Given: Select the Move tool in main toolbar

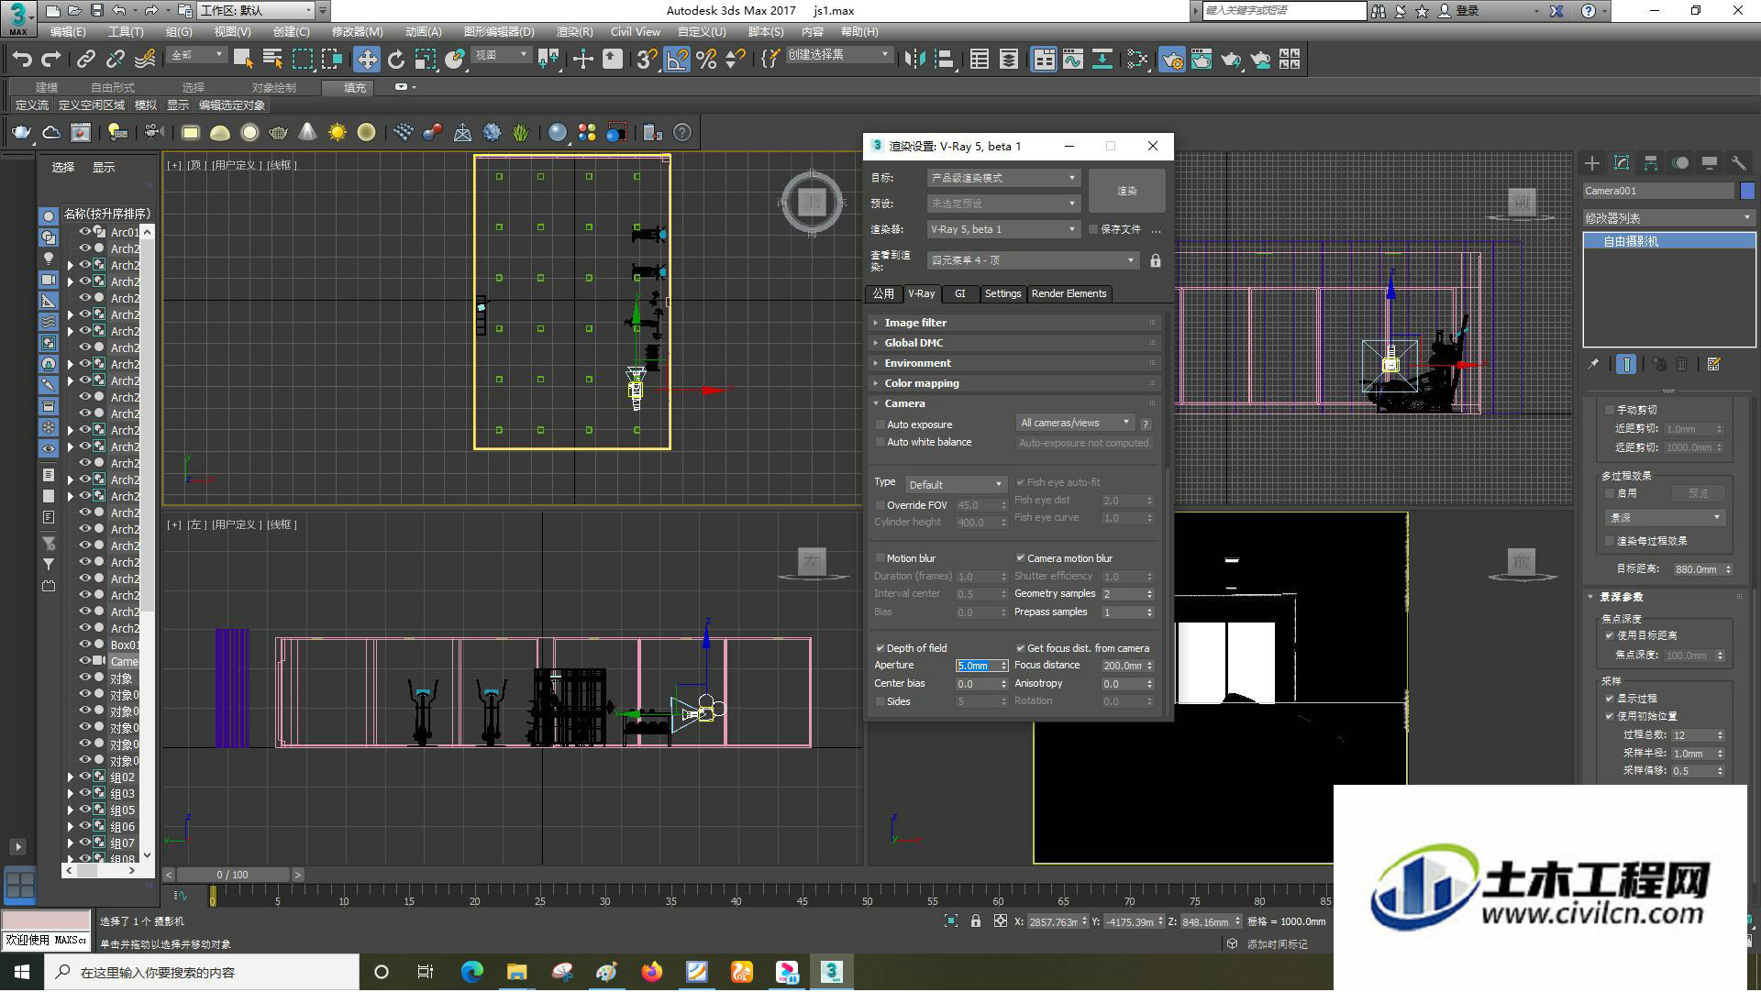Looking at the screenshot, I should coord(367,60).
